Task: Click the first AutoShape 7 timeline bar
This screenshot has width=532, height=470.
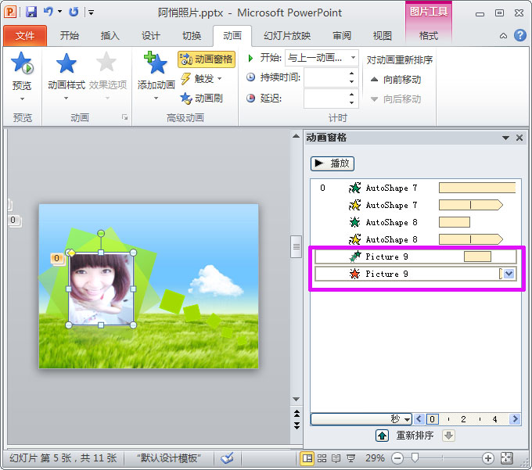Action: 477,188
